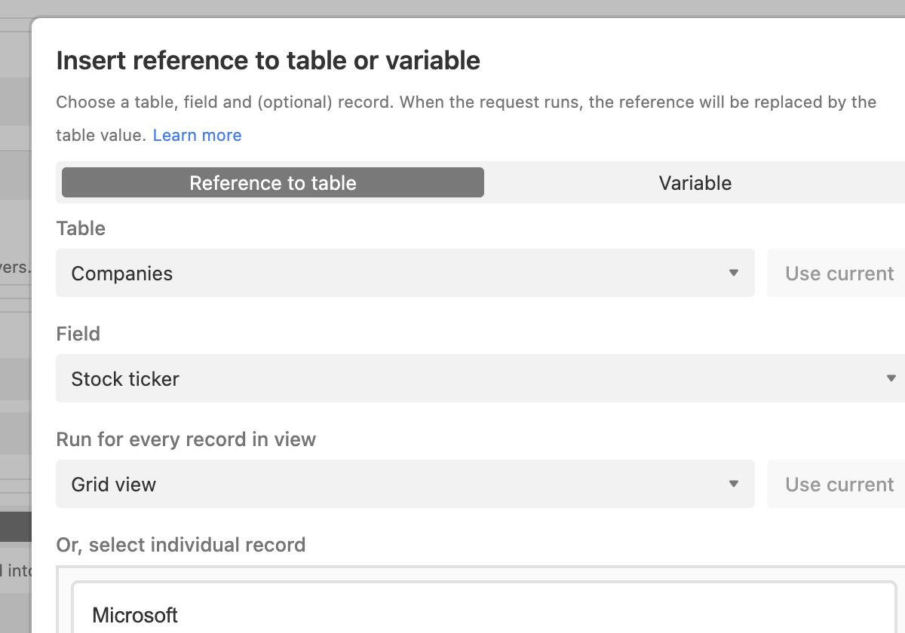Viewport: 905px width, 633px height.
Task: Switch to the Reference to table tab
Action: (272, 183)
